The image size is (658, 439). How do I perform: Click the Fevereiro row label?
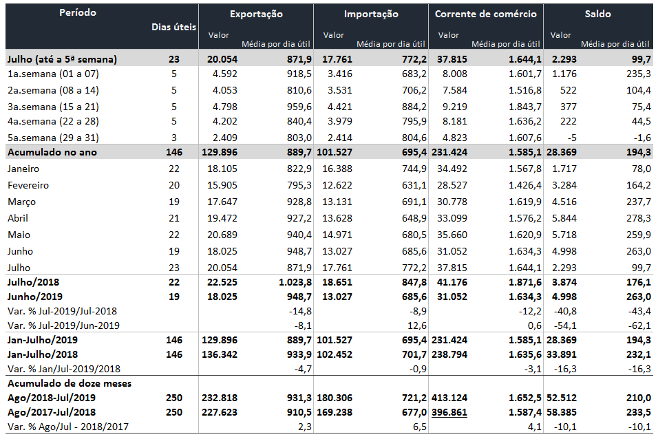click(x=28, y=185)
